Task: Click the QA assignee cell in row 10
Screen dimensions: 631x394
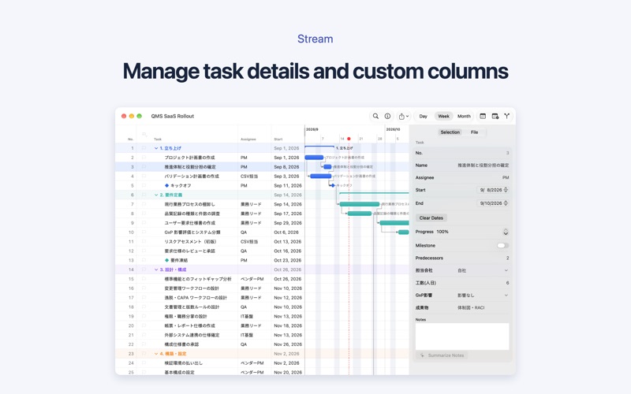Action: pos(244,232)
